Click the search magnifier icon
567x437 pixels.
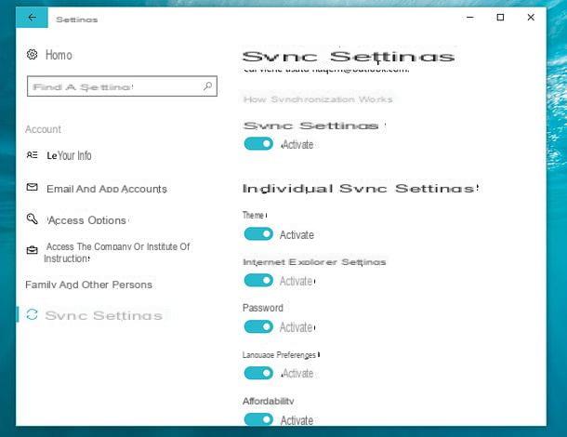coord(207,86)
